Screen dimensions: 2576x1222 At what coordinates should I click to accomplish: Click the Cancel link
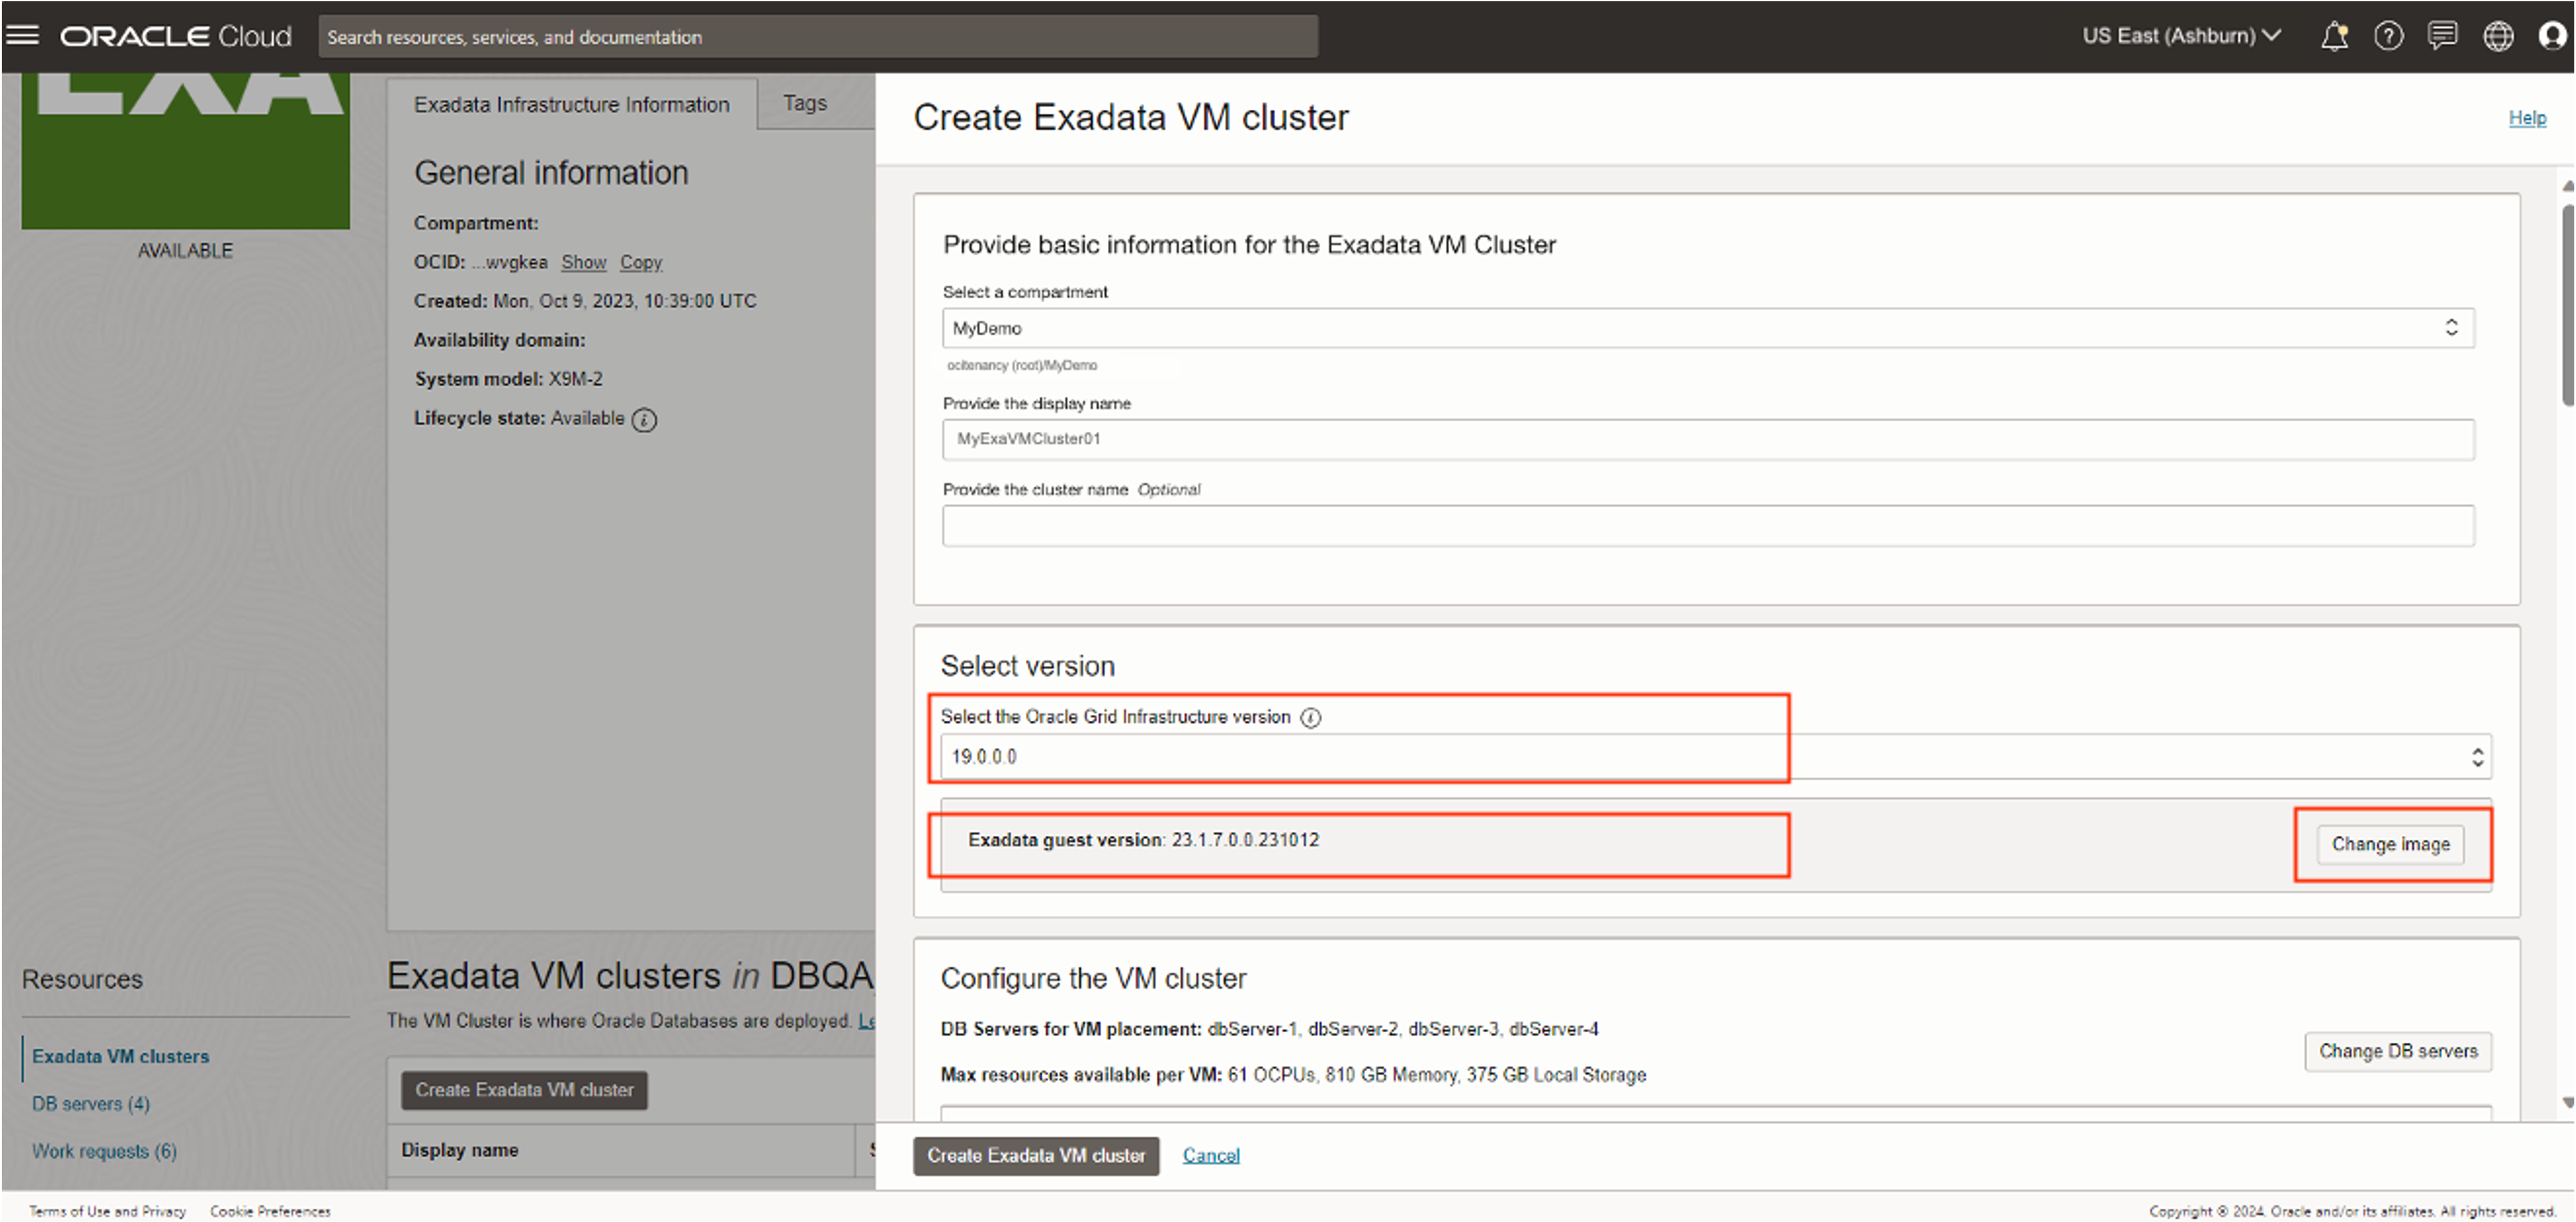(1211, 1155)
